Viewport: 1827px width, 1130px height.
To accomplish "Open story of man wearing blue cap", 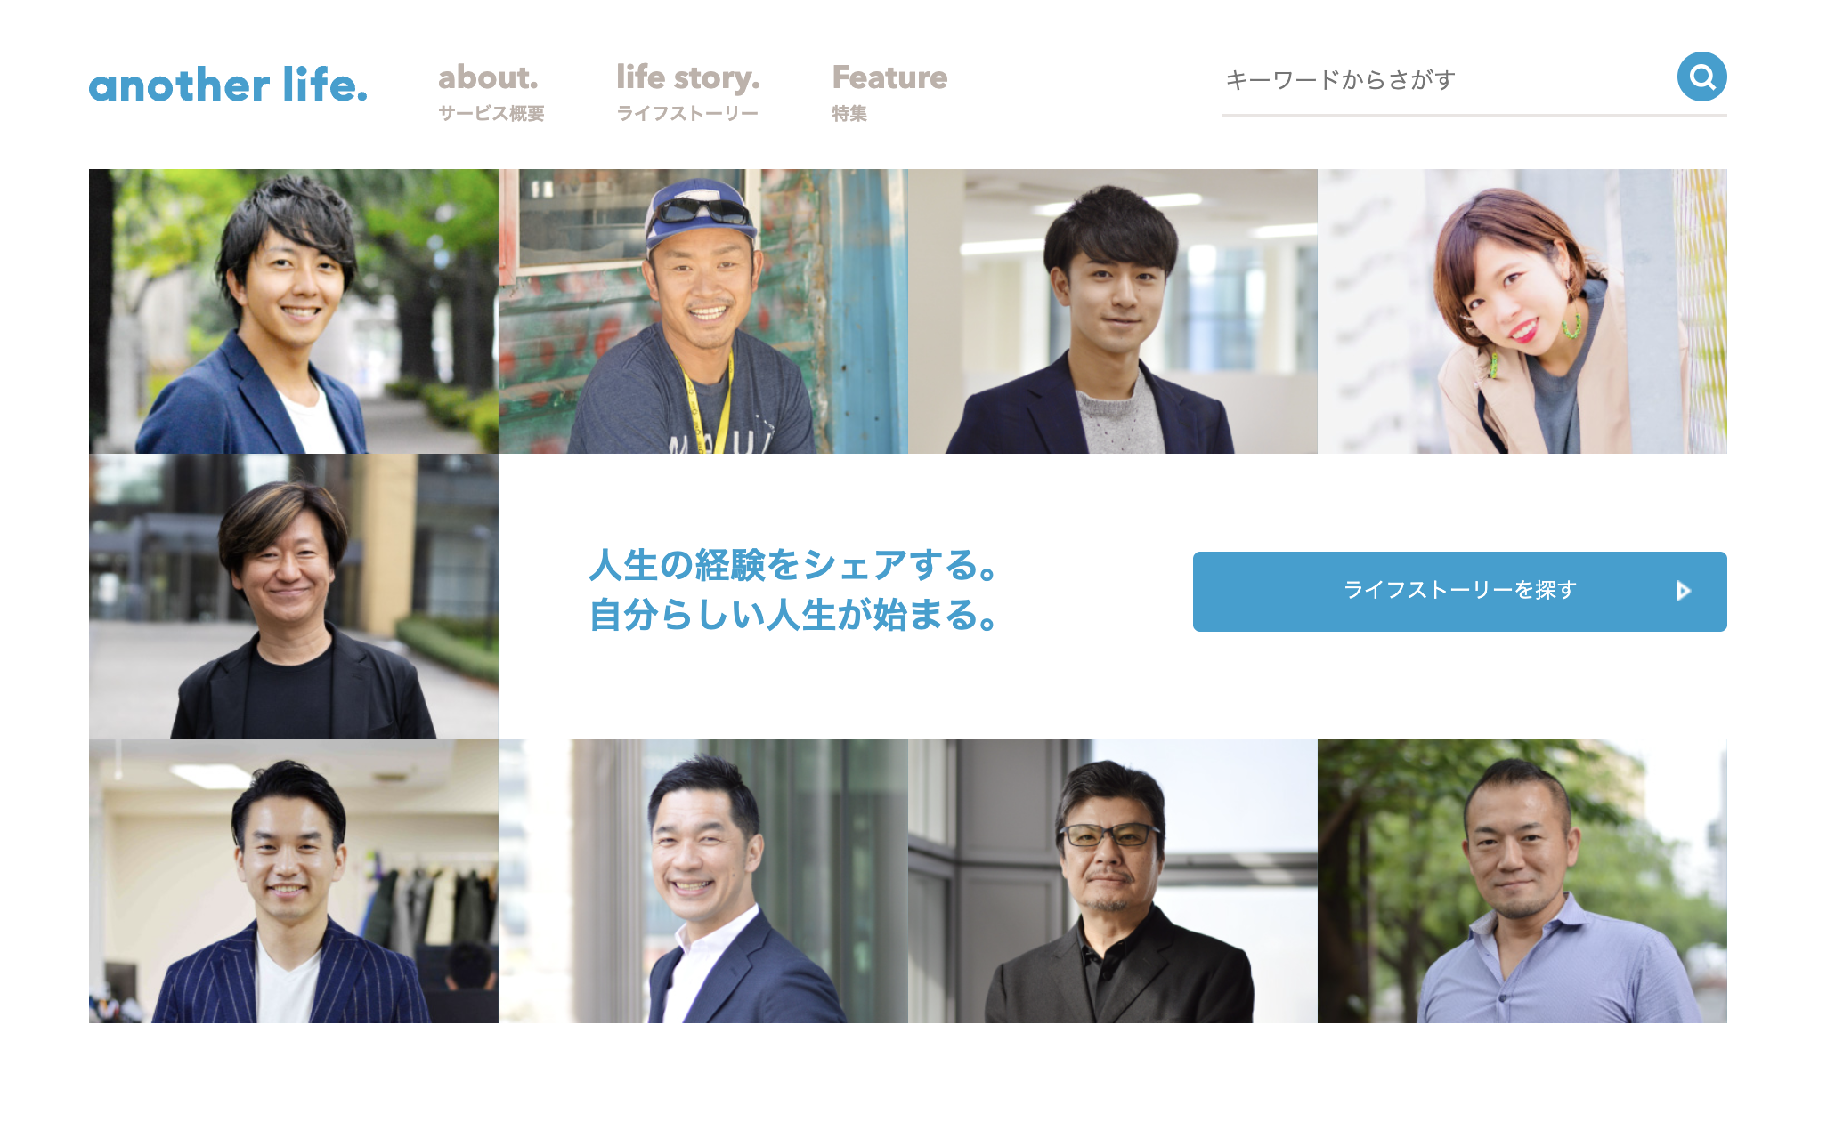I will (x=703, y=311).
